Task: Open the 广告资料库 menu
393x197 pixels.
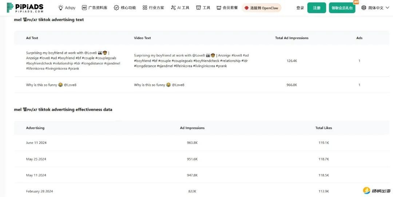Action: tap(95, 8)
